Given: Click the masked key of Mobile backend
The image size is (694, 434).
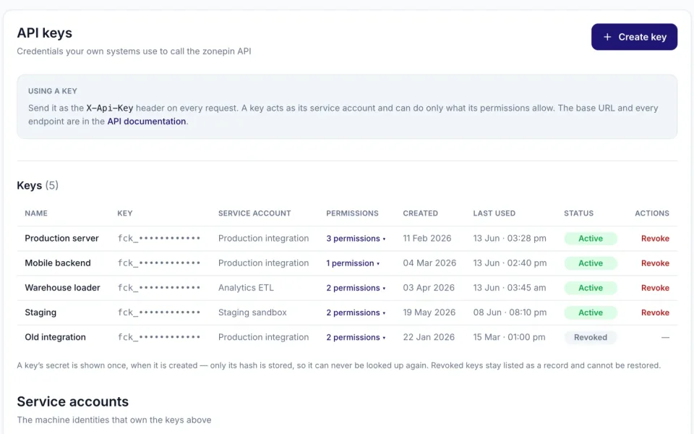Looking at the screenshot, I should point(159,263).
